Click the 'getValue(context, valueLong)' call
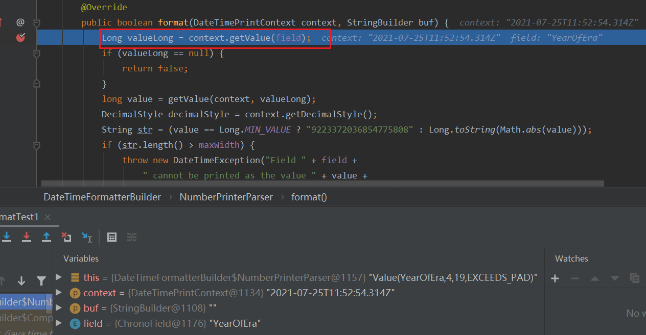Image resolution: width=646 pixels, height=335 pixels. point(240,99)
